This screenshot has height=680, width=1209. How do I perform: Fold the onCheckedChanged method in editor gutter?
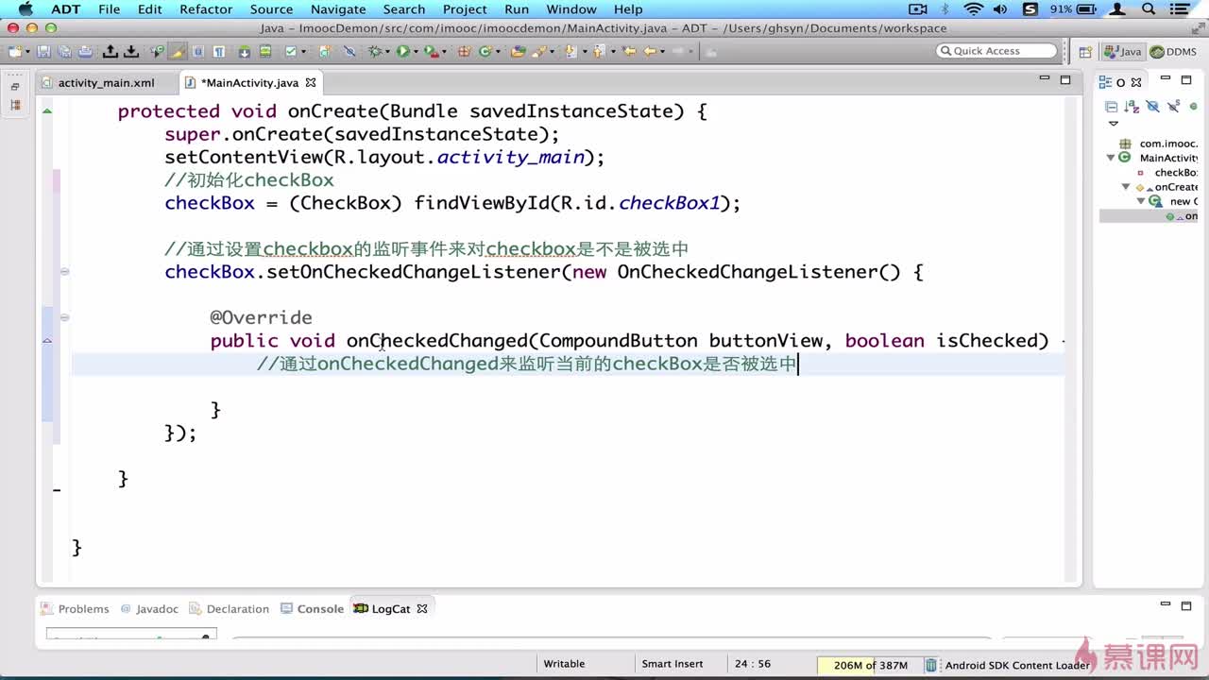click(x=64, y=317)
